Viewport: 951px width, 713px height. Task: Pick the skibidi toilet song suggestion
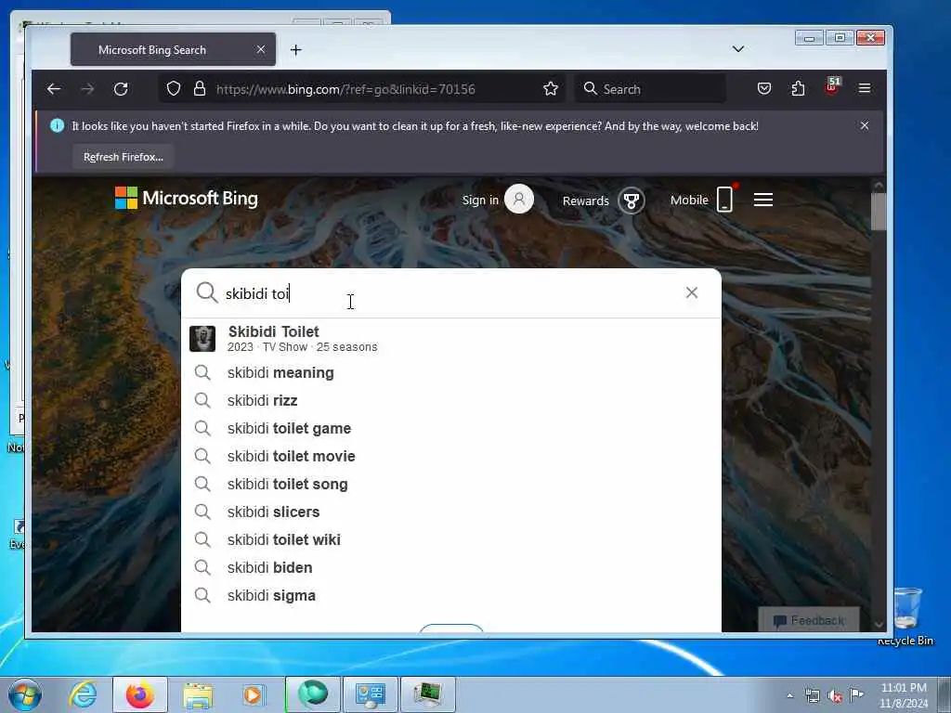pyautogui.click(x=451, y=484)
